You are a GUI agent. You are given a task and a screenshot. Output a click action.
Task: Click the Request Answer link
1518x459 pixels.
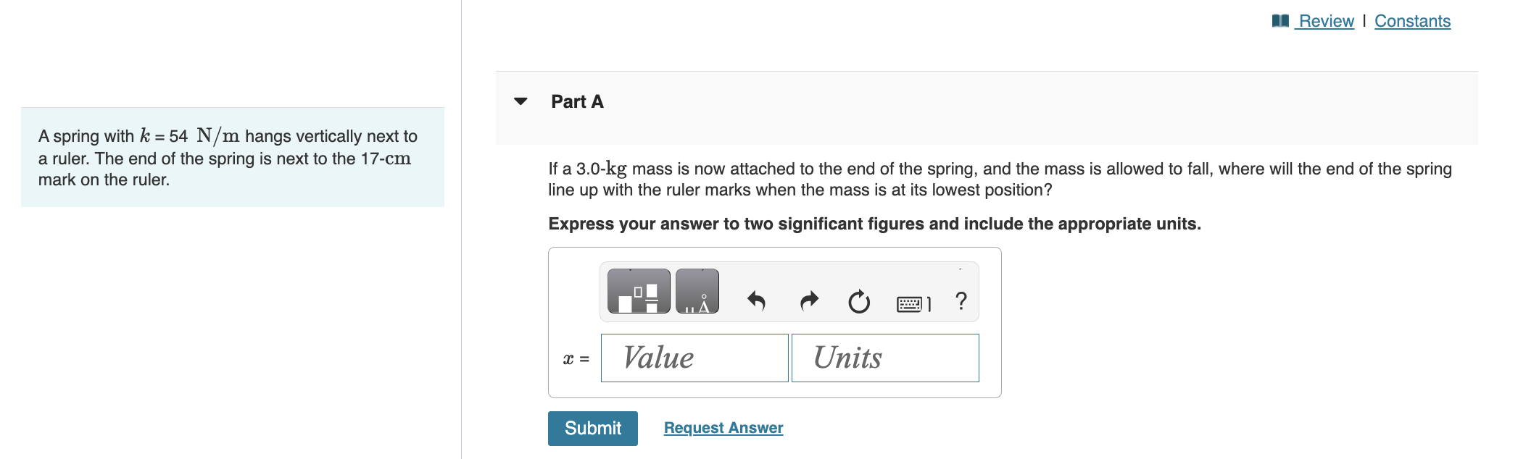723,428
